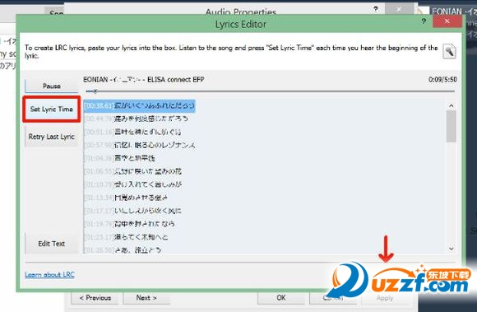Image resolution: width=477 pixels, height=312 pixels.
Task: Click the Retry Last Lyric button
Action: [52, 137]
